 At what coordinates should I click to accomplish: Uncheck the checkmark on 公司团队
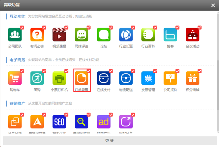pos(22,28)
